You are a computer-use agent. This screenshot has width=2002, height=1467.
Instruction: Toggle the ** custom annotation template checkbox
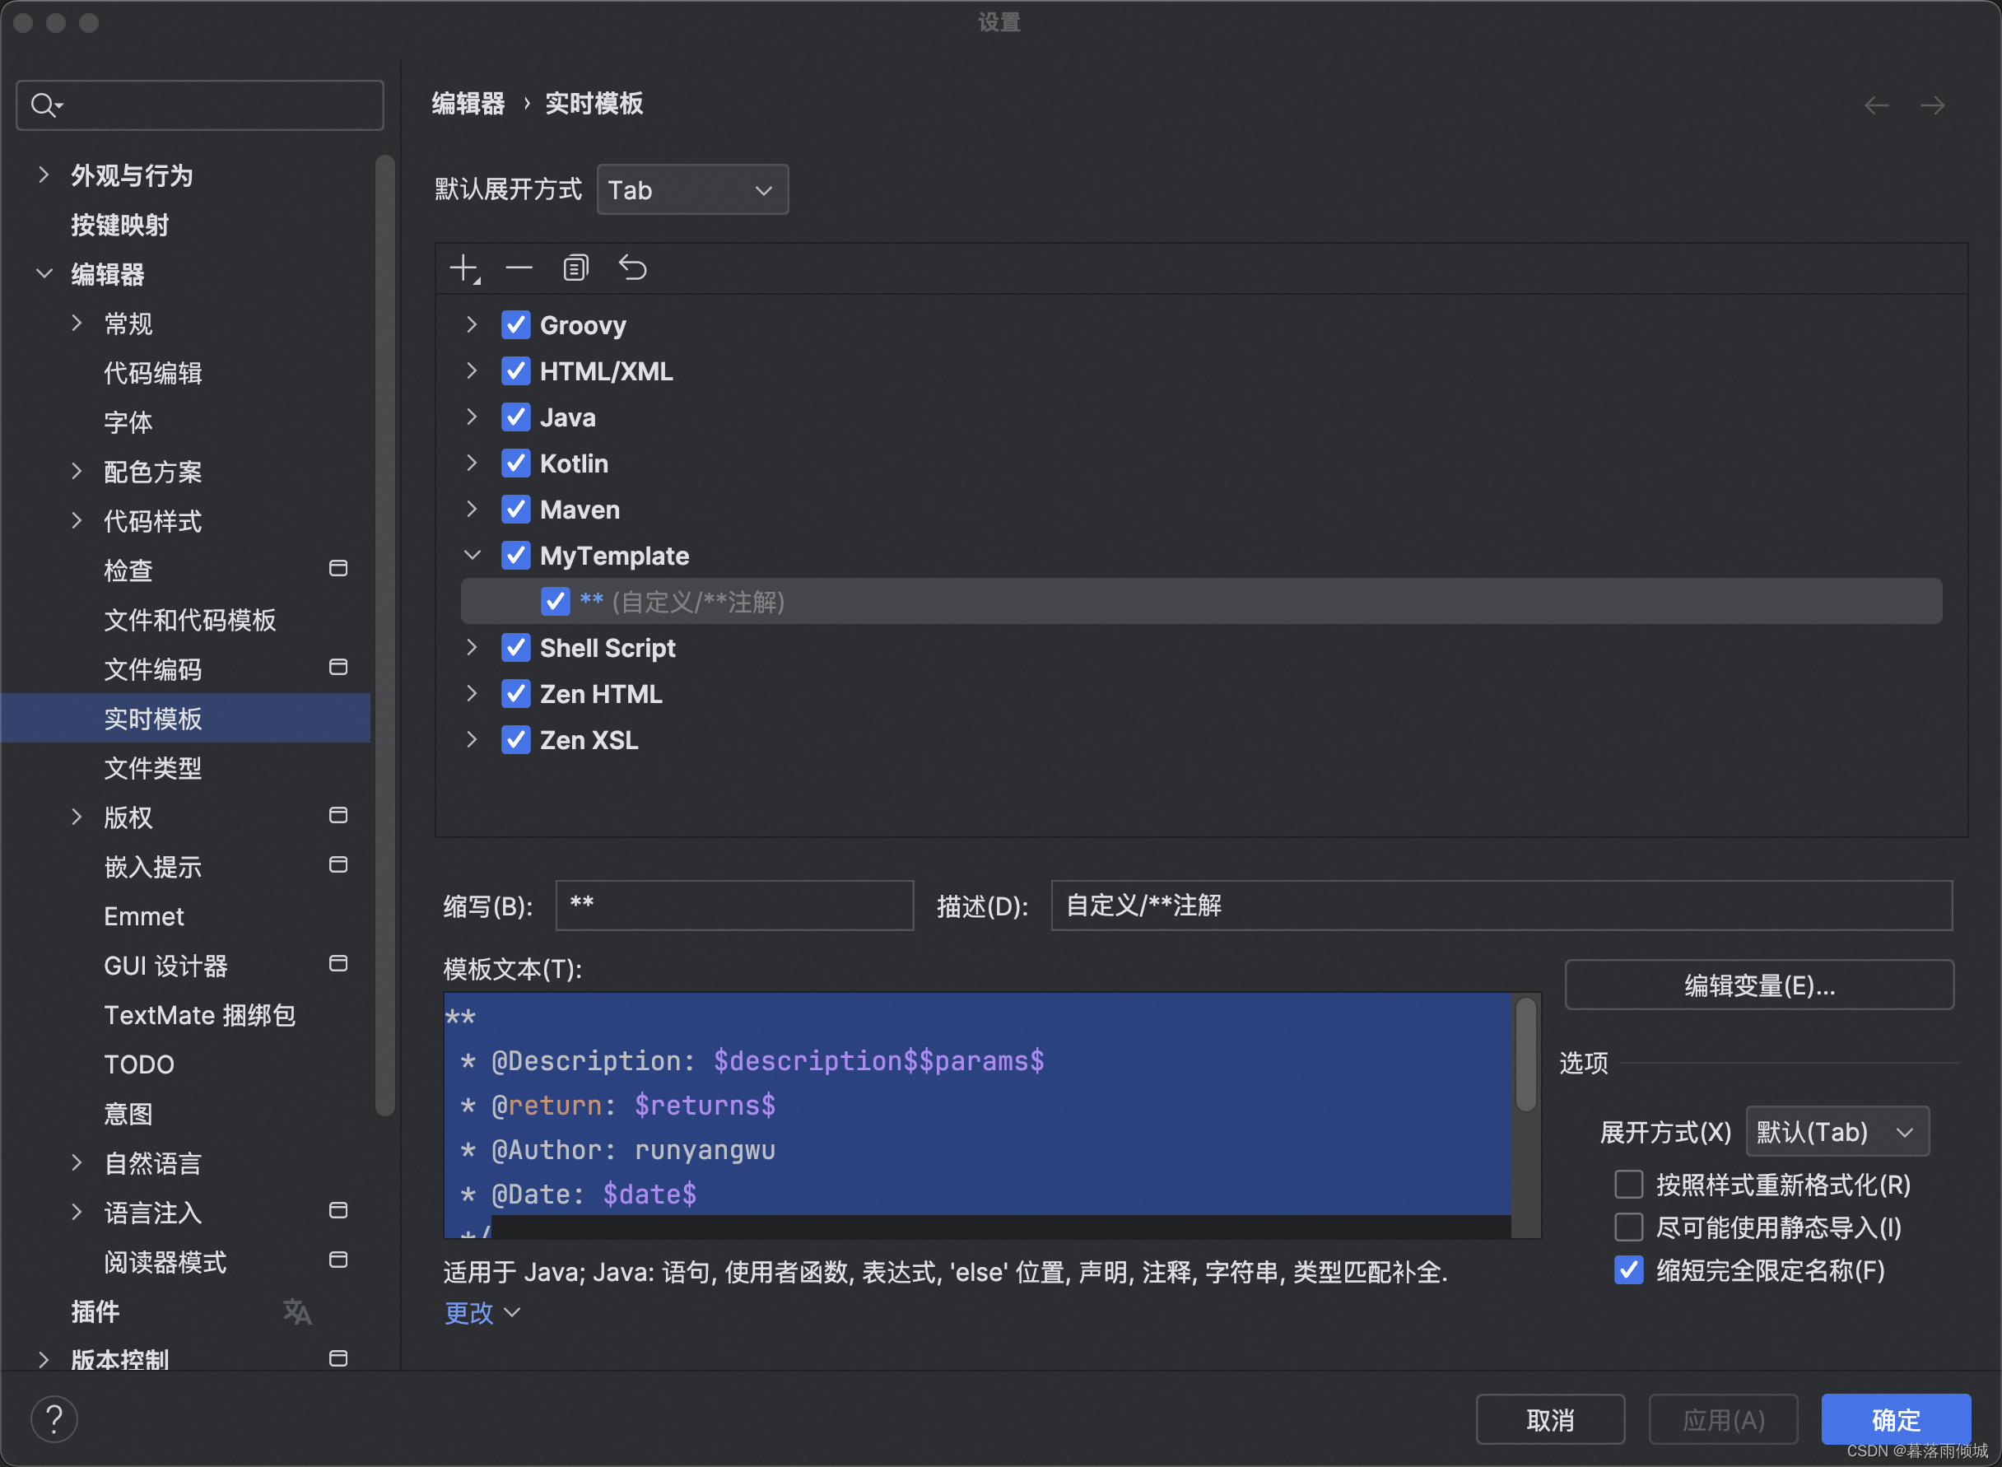coord(555,602)
